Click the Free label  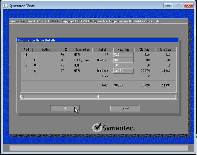click(105, 76)
